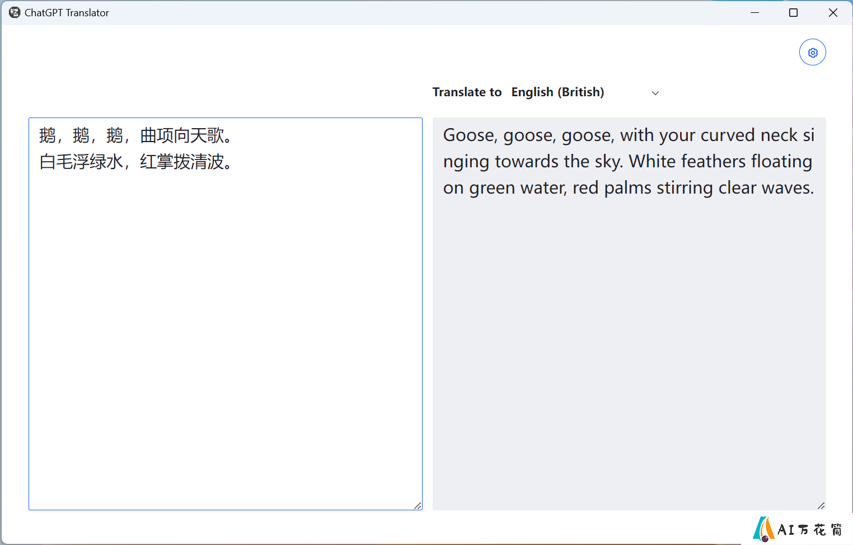Minimize the ChatGPT Translator window
Viewport: 853px width, 545px height.
pos(754,12)
